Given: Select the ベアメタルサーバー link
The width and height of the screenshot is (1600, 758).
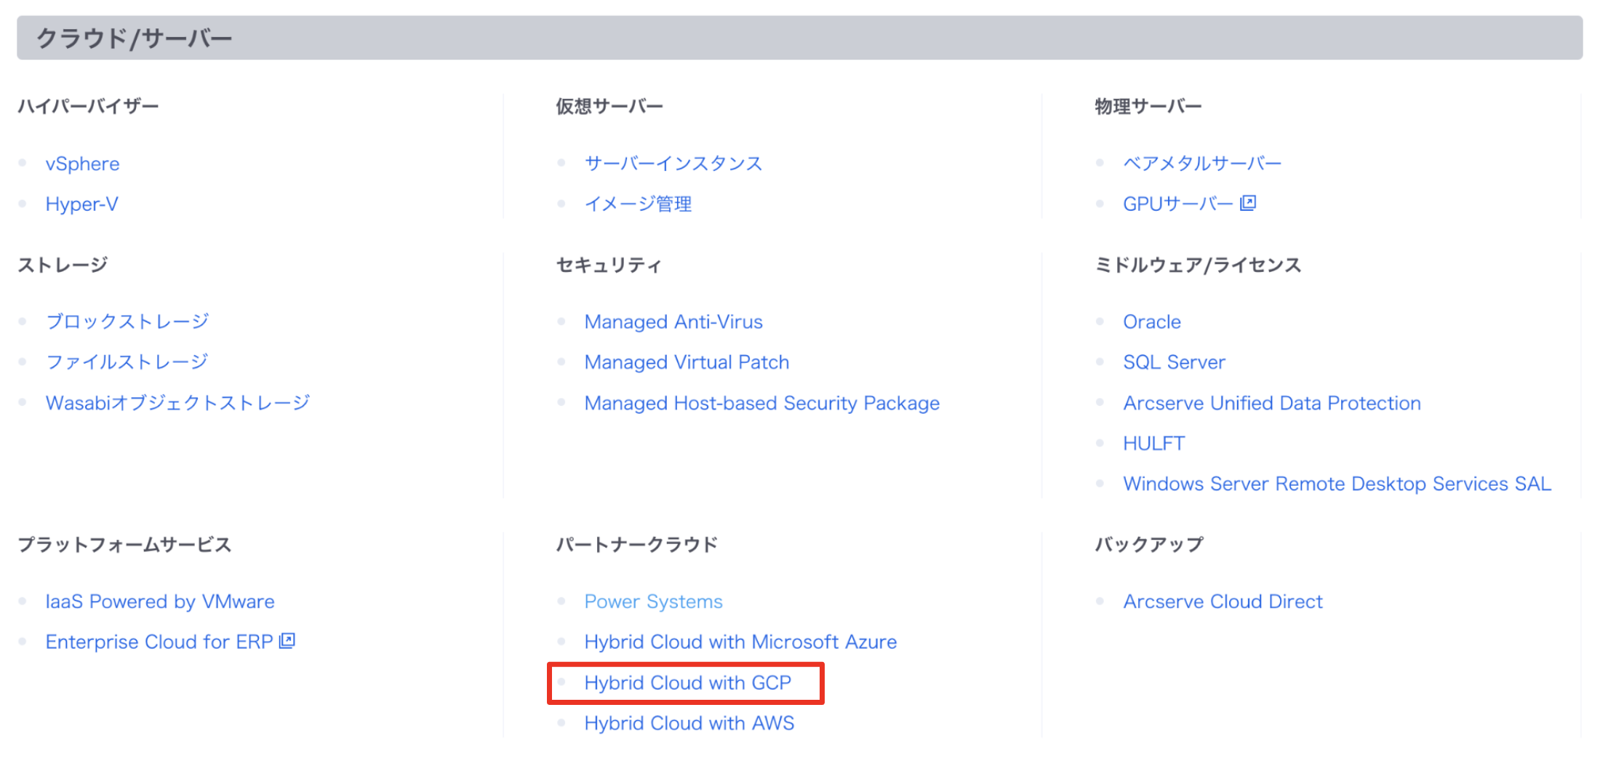Looking at the screenshot, I should pos(1201,164).
